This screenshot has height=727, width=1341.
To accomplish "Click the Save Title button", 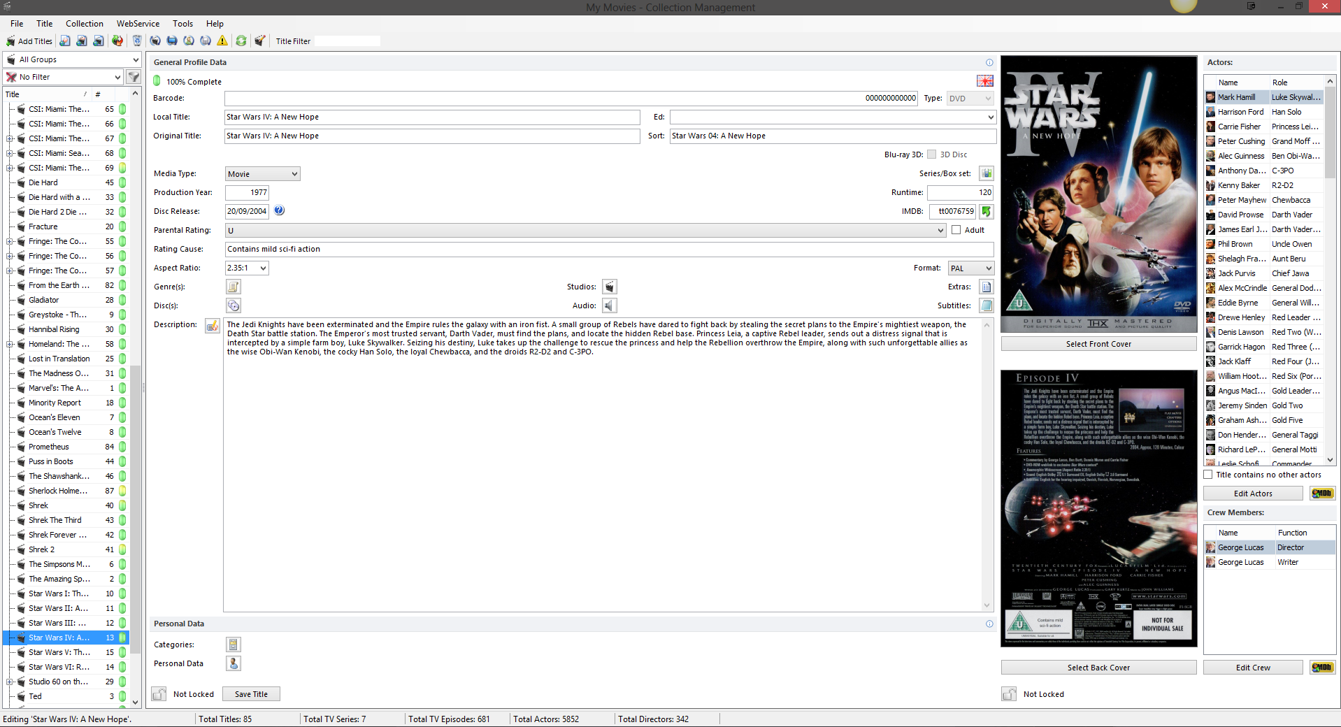I will 251,694.
